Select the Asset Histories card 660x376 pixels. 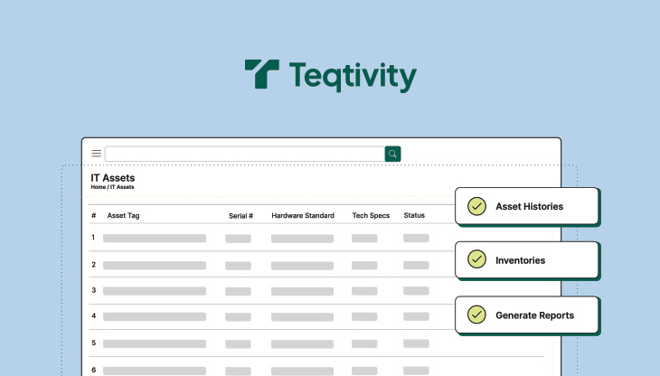529,206
